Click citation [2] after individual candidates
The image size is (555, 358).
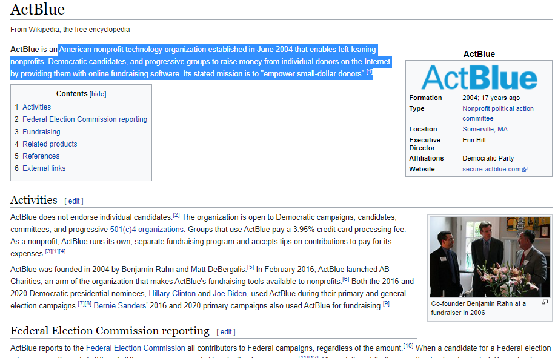pos(176,215)
